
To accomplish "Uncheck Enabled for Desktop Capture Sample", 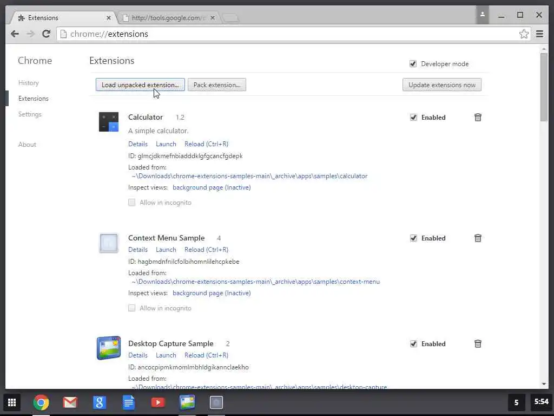I will pos(413,344).
